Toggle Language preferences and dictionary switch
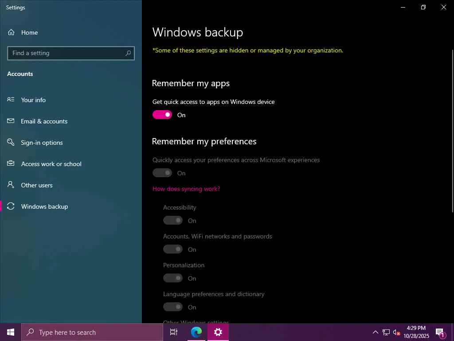Screen dimensions: 454x341 (x=173, y=307)
